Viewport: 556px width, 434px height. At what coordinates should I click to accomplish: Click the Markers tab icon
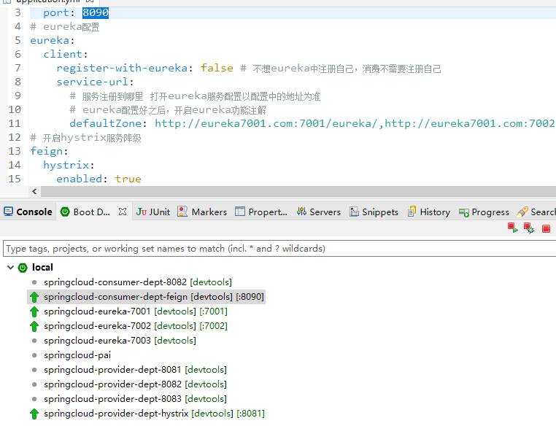tap(182, 212)
